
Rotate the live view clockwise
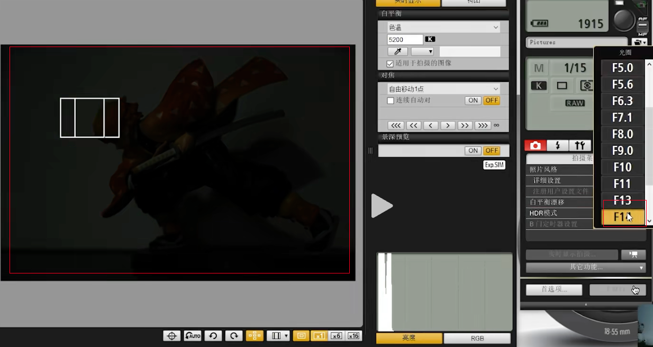click(233, 335)
